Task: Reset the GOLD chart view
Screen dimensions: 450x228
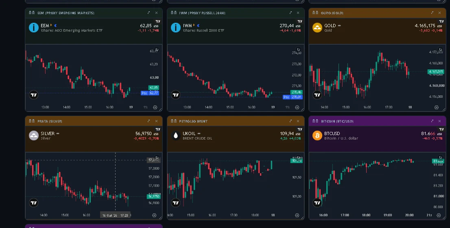Action: point(441,49)
